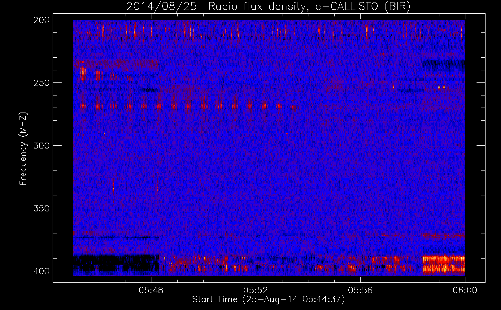
Task: Select the 350 frequency tick label
Action: click(41, 208)
